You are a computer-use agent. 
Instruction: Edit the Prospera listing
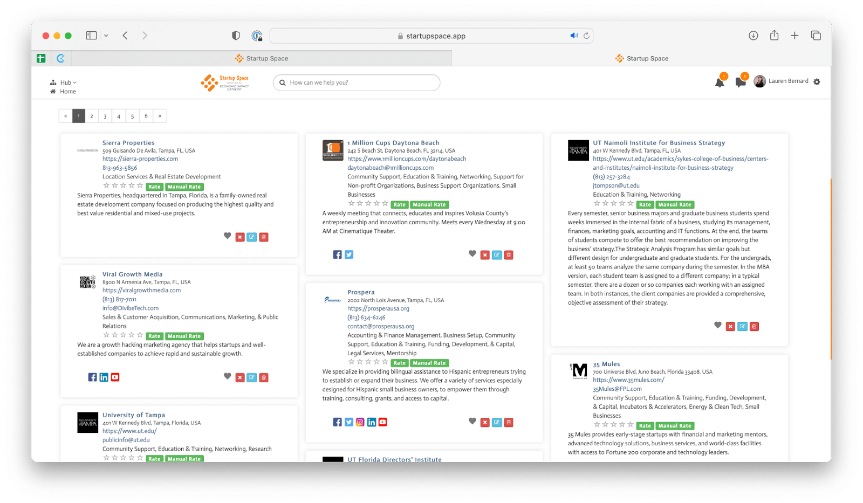[x=497, y=423]
